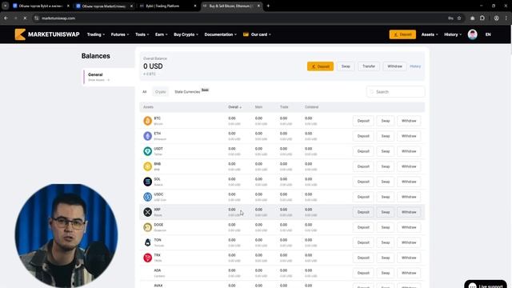Click Withdraw in the Overall Balance panel
The image size is (512, 288).
(x=394, y=66)
